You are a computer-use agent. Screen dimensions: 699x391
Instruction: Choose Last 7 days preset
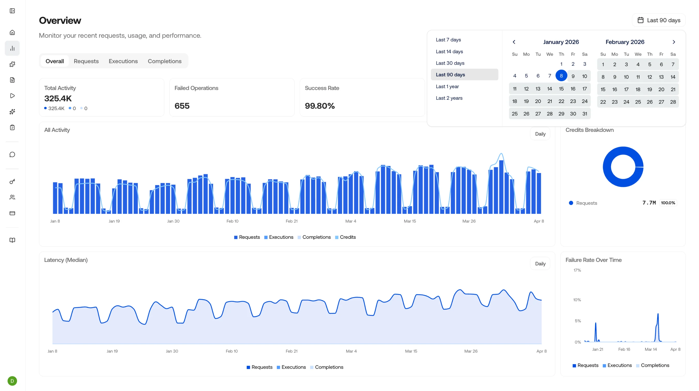464,40
